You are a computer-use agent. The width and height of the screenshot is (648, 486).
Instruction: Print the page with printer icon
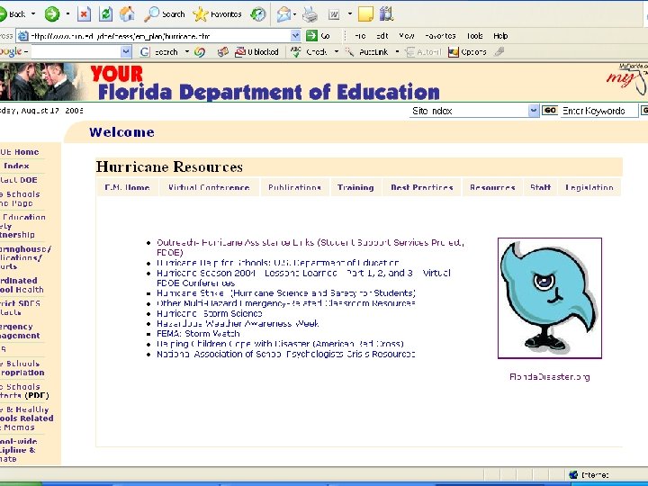point(310,14)
